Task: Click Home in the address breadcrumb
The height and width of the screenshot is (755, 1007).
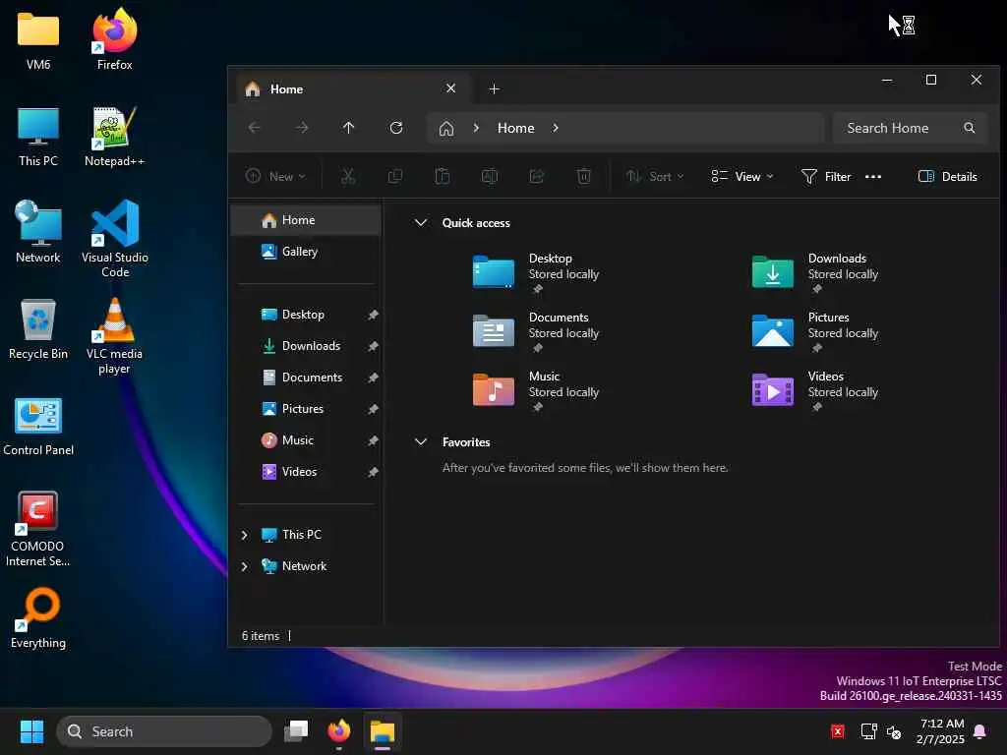Action: click(515, 128)
